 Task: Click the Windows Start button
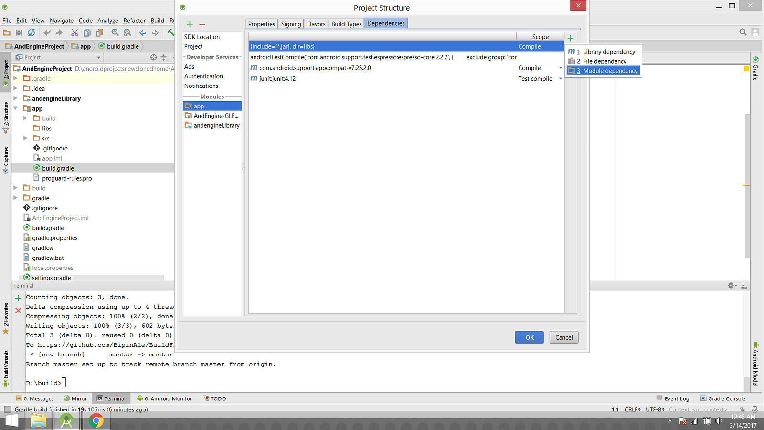[11, 420]
